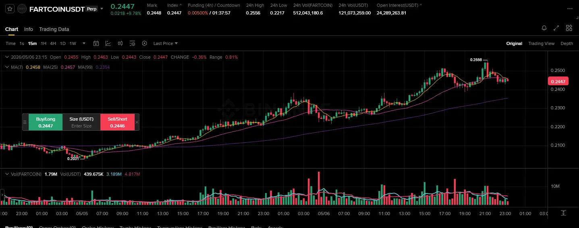This screenshot has width=579, height=228.
Task: Select the 4H interval
Action: click(53, 43)
